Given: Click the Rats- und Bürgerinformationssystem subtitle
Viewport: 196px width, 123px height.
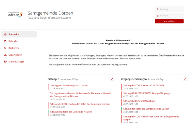Looking at the screenshot, I should click(x=49, y=18).
